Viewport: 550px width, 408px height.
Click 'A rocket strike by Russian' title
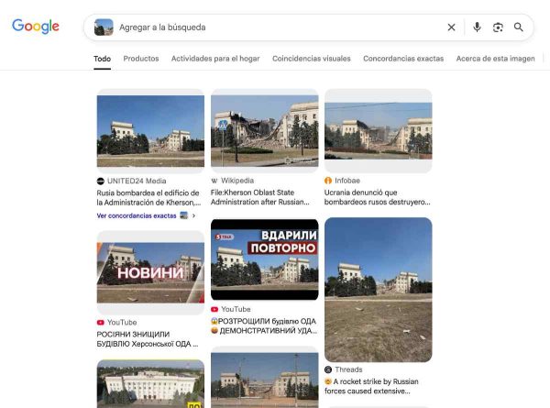(371, 386)
